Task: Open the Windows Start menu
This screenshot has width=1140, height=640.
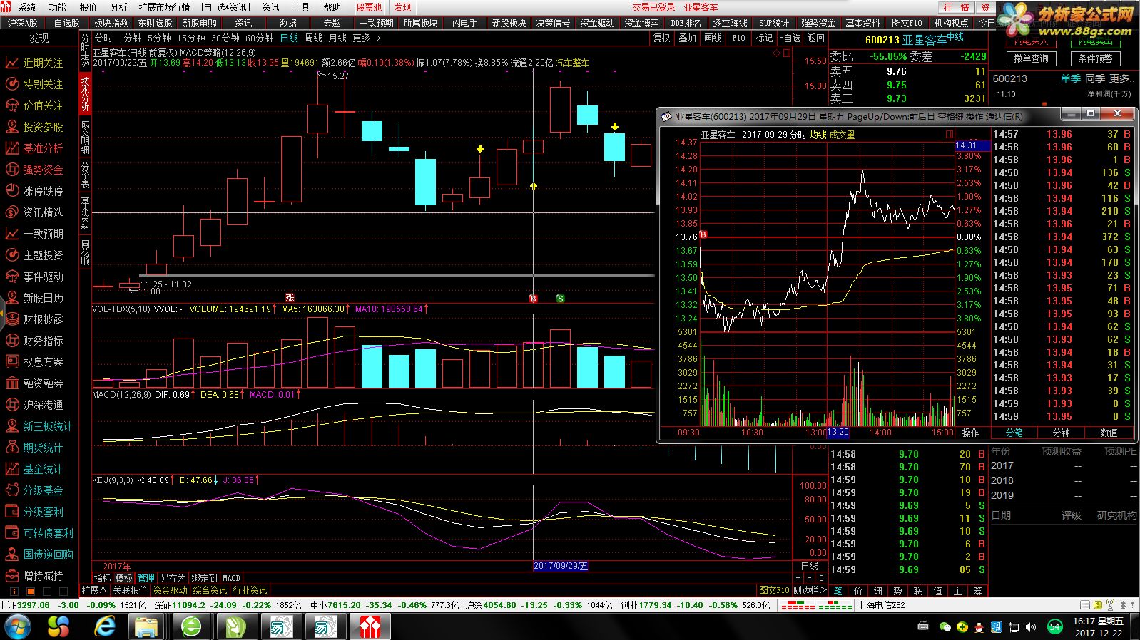Action: 18,626
